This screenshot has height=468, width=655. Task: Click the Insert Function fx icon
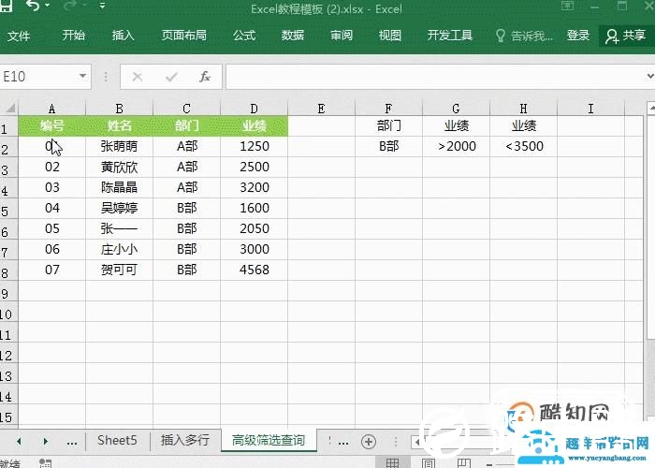click(205, 77)
